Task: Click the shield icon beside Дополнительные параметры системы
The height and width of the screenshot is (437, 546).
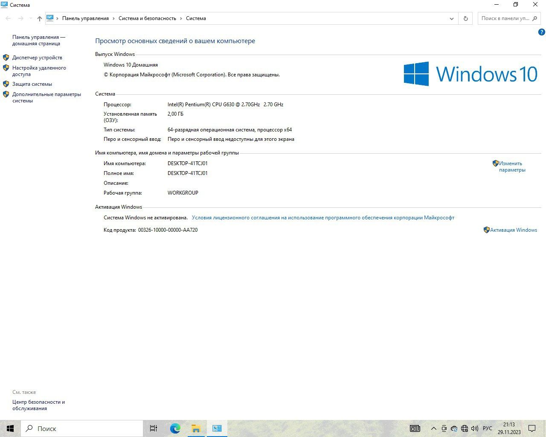Action: 6,94
